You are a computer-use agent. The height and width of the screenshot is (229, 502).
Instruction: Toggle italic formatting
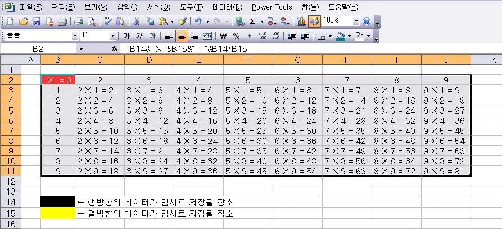[x=139, y=36]
